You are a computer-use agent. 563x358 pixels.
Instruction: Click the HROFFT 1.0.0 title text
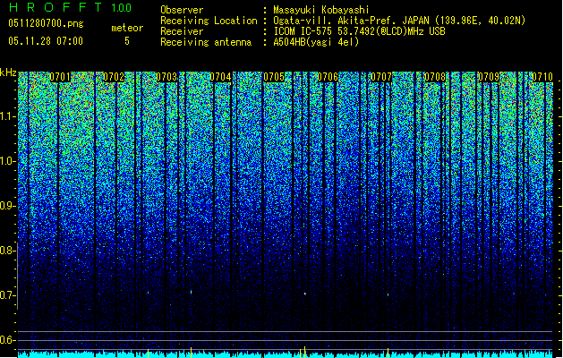click(70, 7)
